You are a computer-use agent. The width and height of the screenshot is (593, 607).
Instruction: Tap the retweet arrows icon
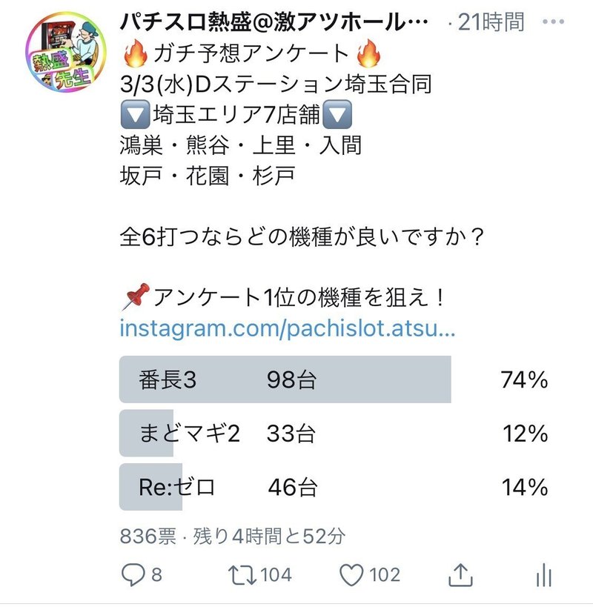pyautogui.click(x=239, y=574)
